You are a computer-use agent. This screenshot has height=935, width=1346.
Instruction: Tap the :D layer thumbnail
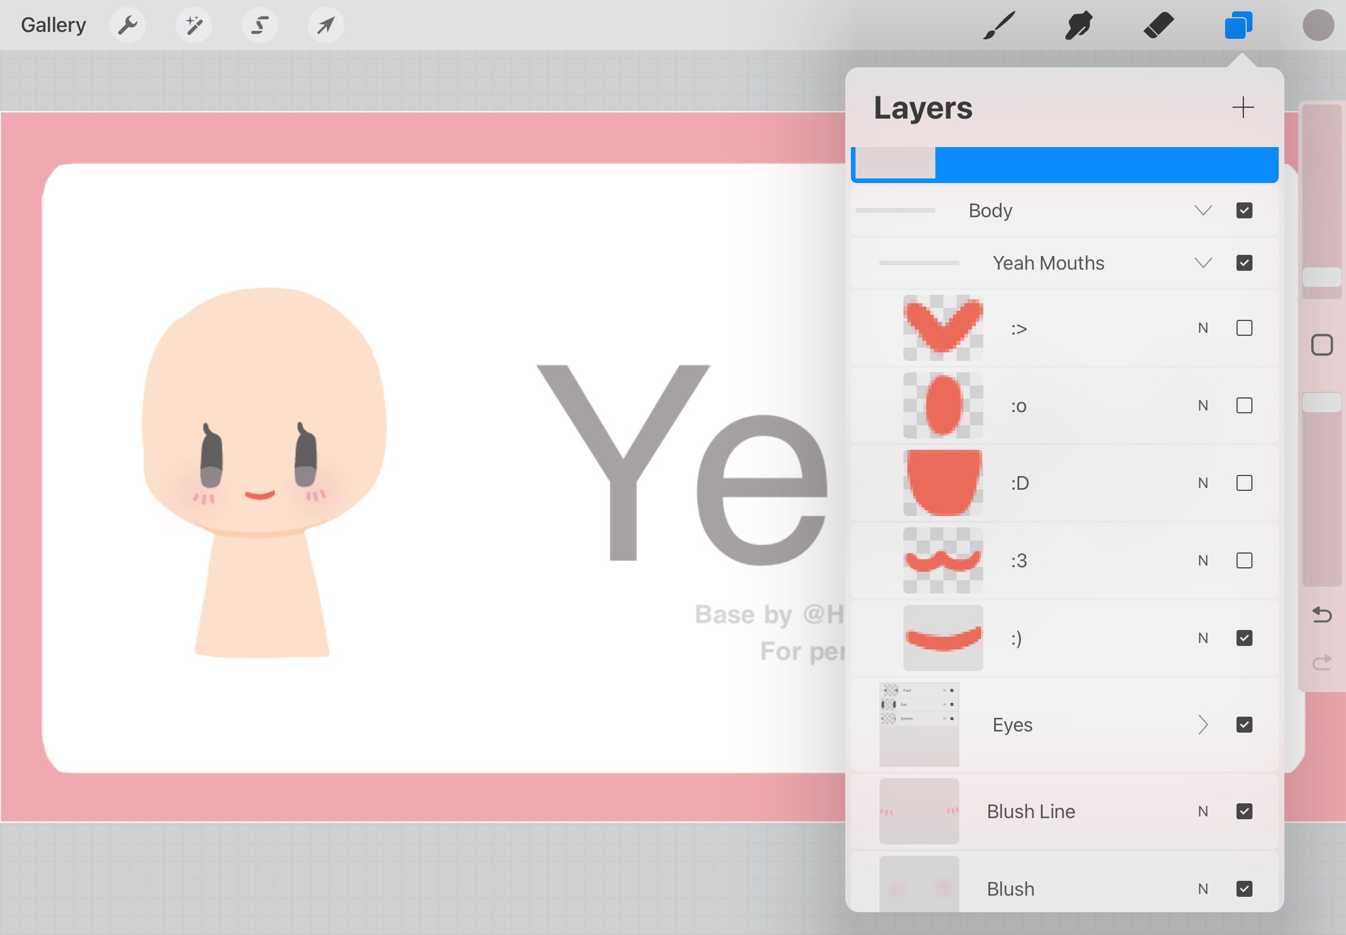943,483
